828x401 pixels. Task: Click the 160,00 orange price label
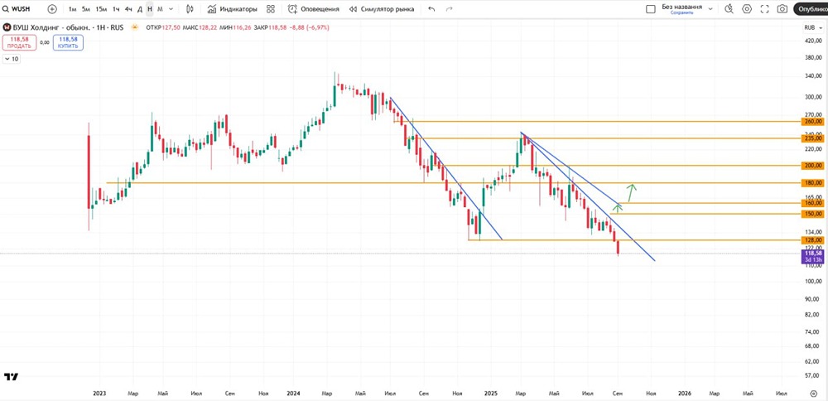point(813,203)
